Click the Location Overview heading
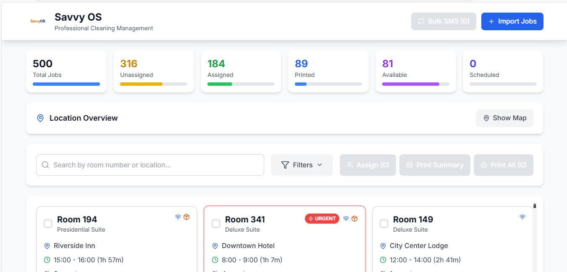Image resolution: width=567 pixels, height=272 pixels. coord(84,118)
